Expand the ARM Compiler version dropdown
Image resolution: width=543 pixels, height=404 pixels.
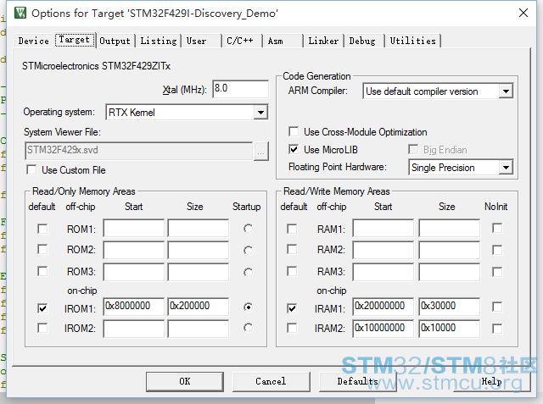(x=506, y=91)
